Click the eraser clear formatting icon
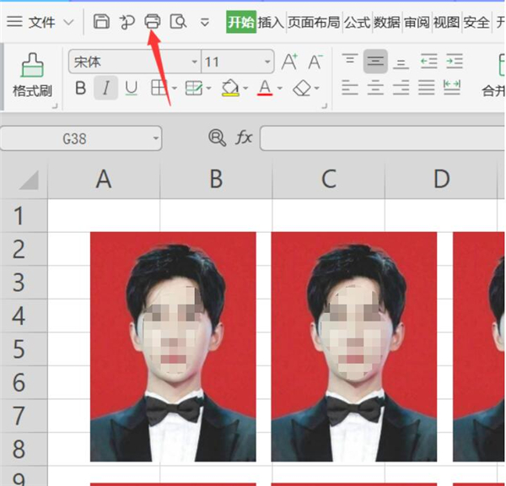 (302, 88)
